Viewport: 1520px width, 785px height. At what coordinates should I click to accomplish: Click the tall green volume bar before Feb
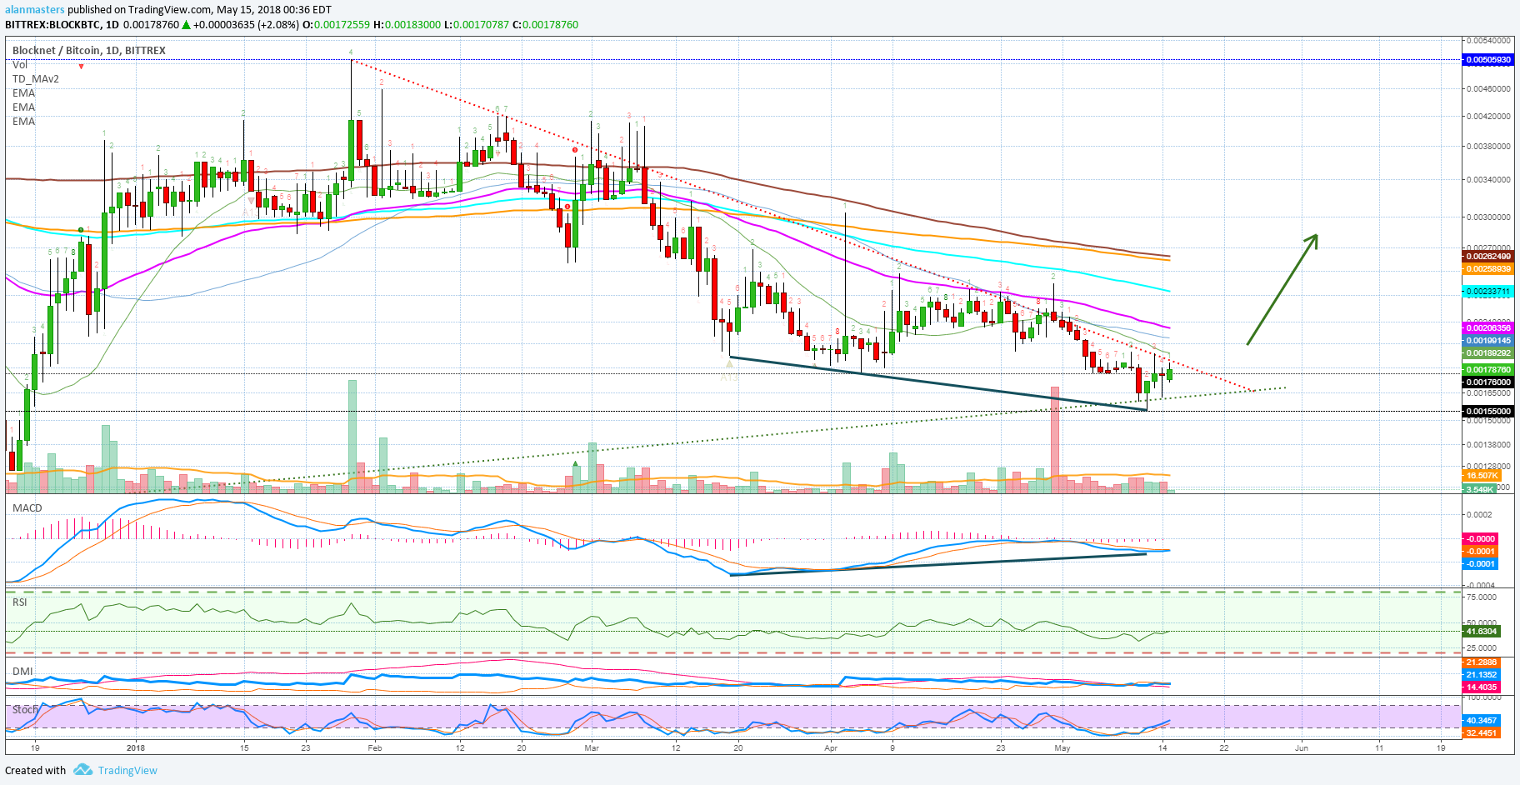pos(352,437)
